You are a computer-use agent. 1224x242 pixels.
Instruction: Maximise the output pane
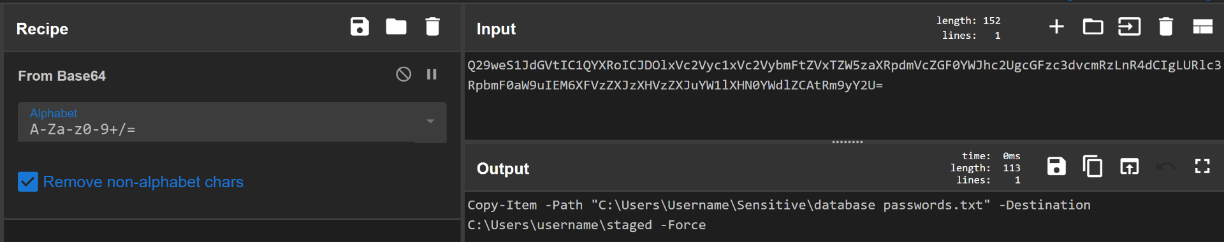click(1202, 167)
